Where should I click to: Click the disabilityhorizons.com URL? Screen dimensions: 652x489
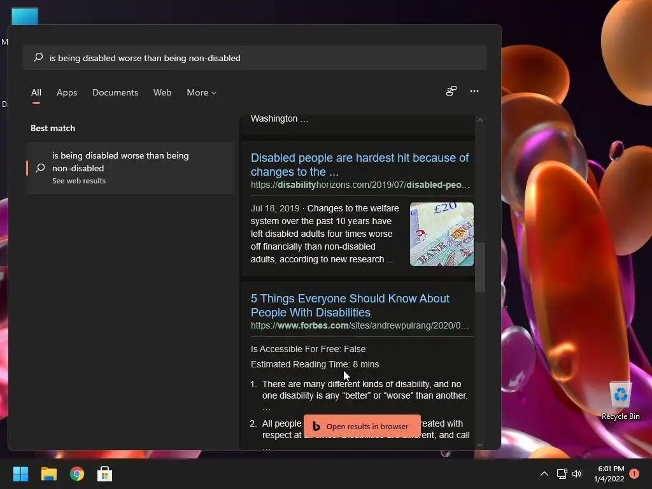360,185
